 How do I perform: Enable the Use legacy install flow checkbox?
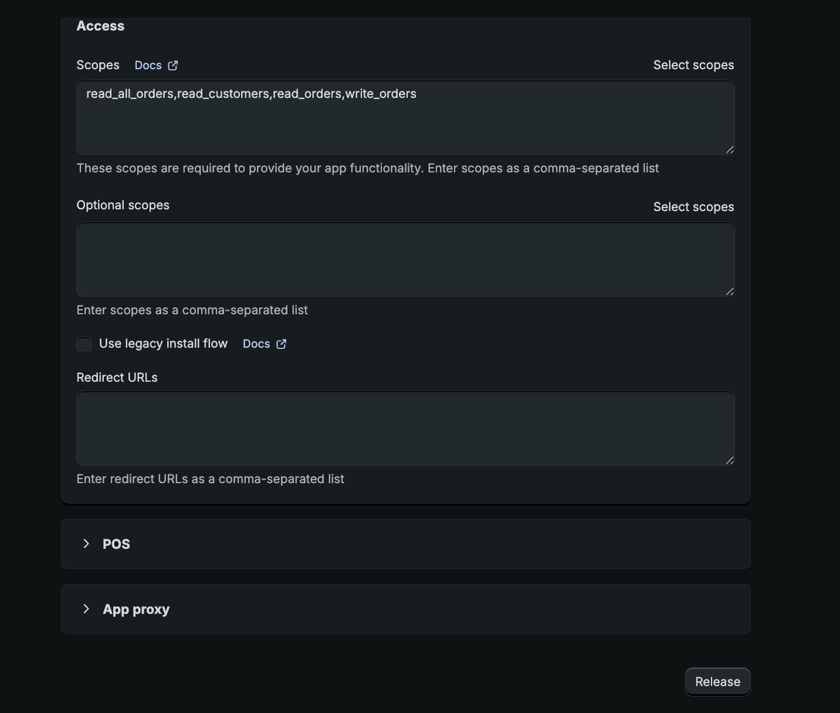click(84, 344)
